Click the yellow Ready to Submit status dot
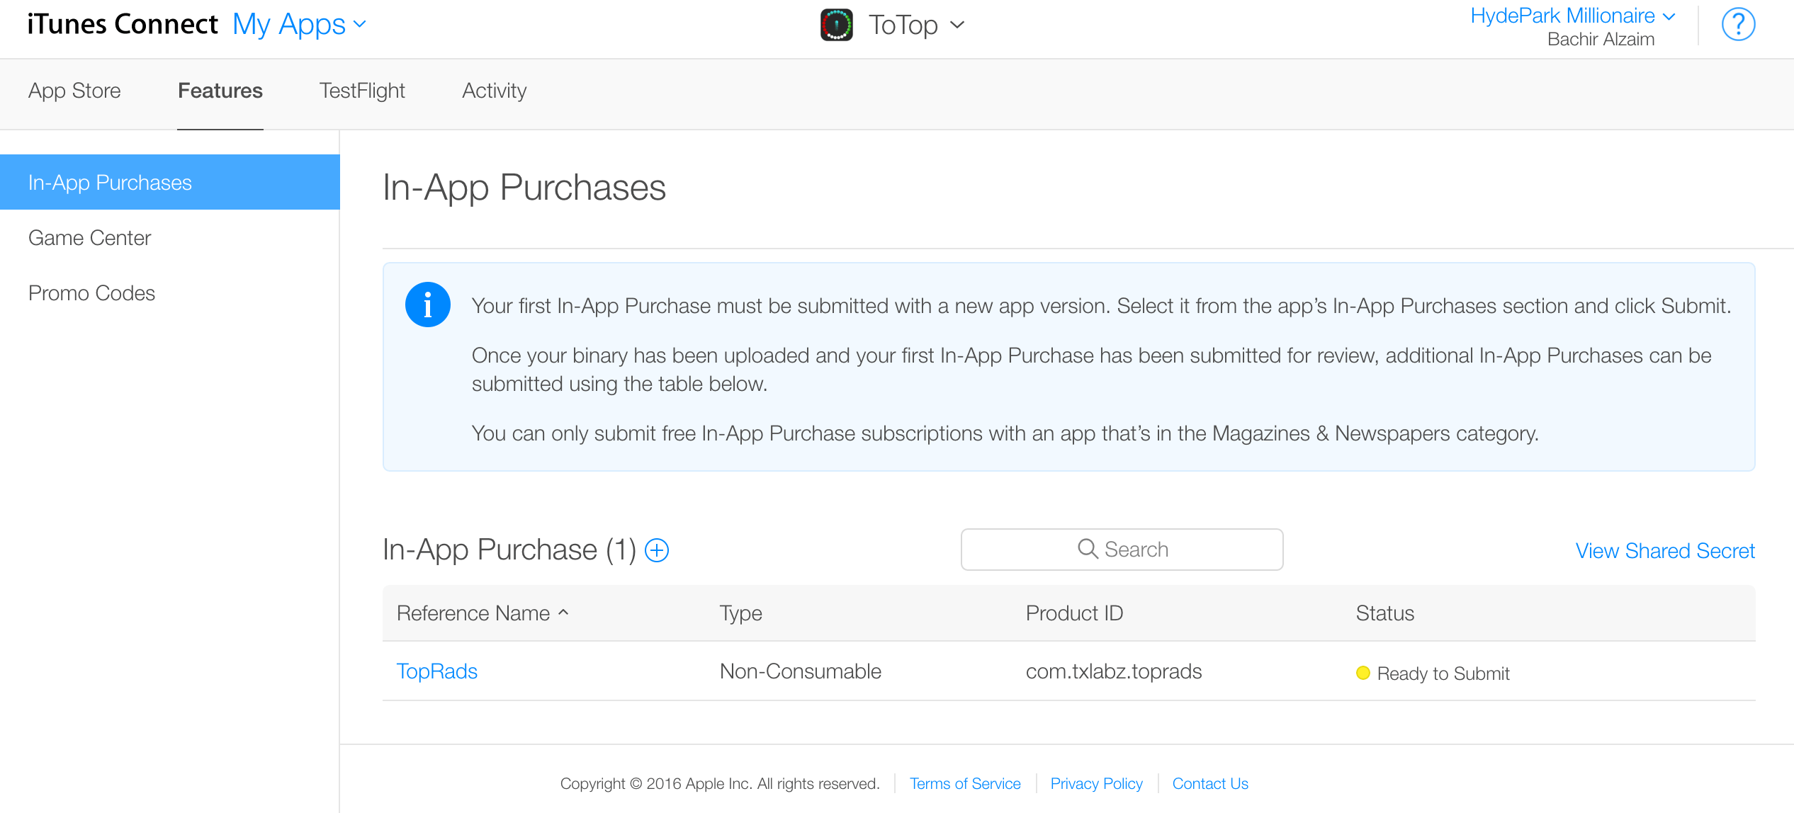The image size is (1794, 813). [x=1363, y=673]
